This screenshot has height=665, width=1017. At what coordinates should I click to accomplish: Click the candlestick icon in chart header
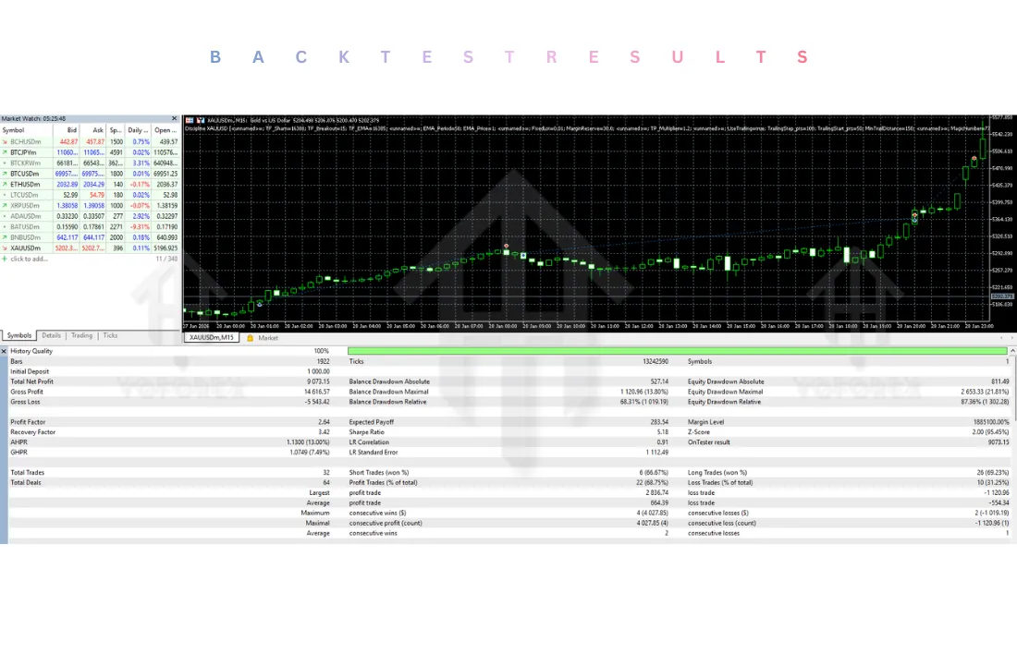pos(201,120)
